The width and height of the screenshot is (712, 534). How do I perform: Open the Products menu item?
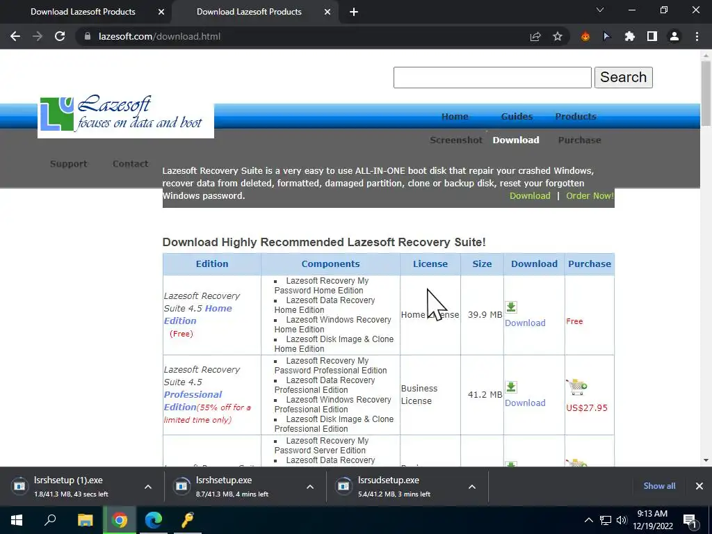[576, 116]
